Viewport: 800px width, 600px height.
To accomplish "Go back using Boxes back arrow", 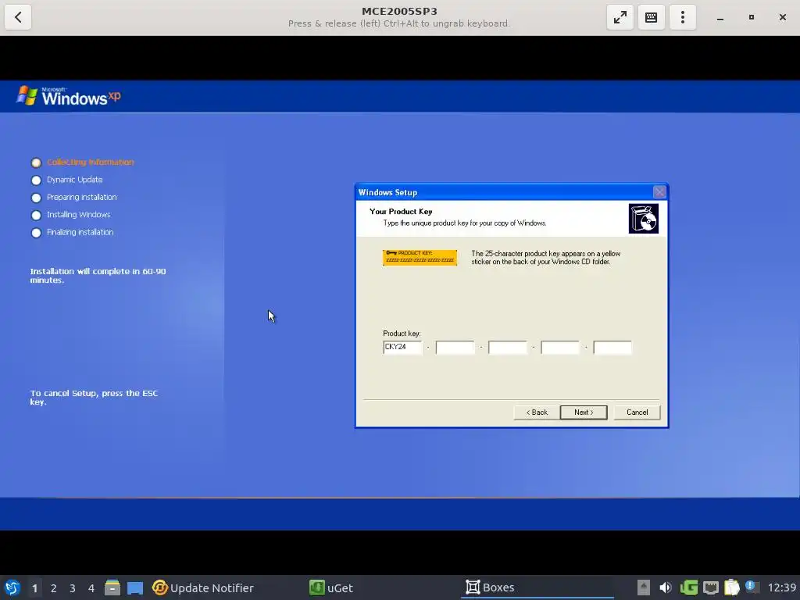I will coord(18,17).
